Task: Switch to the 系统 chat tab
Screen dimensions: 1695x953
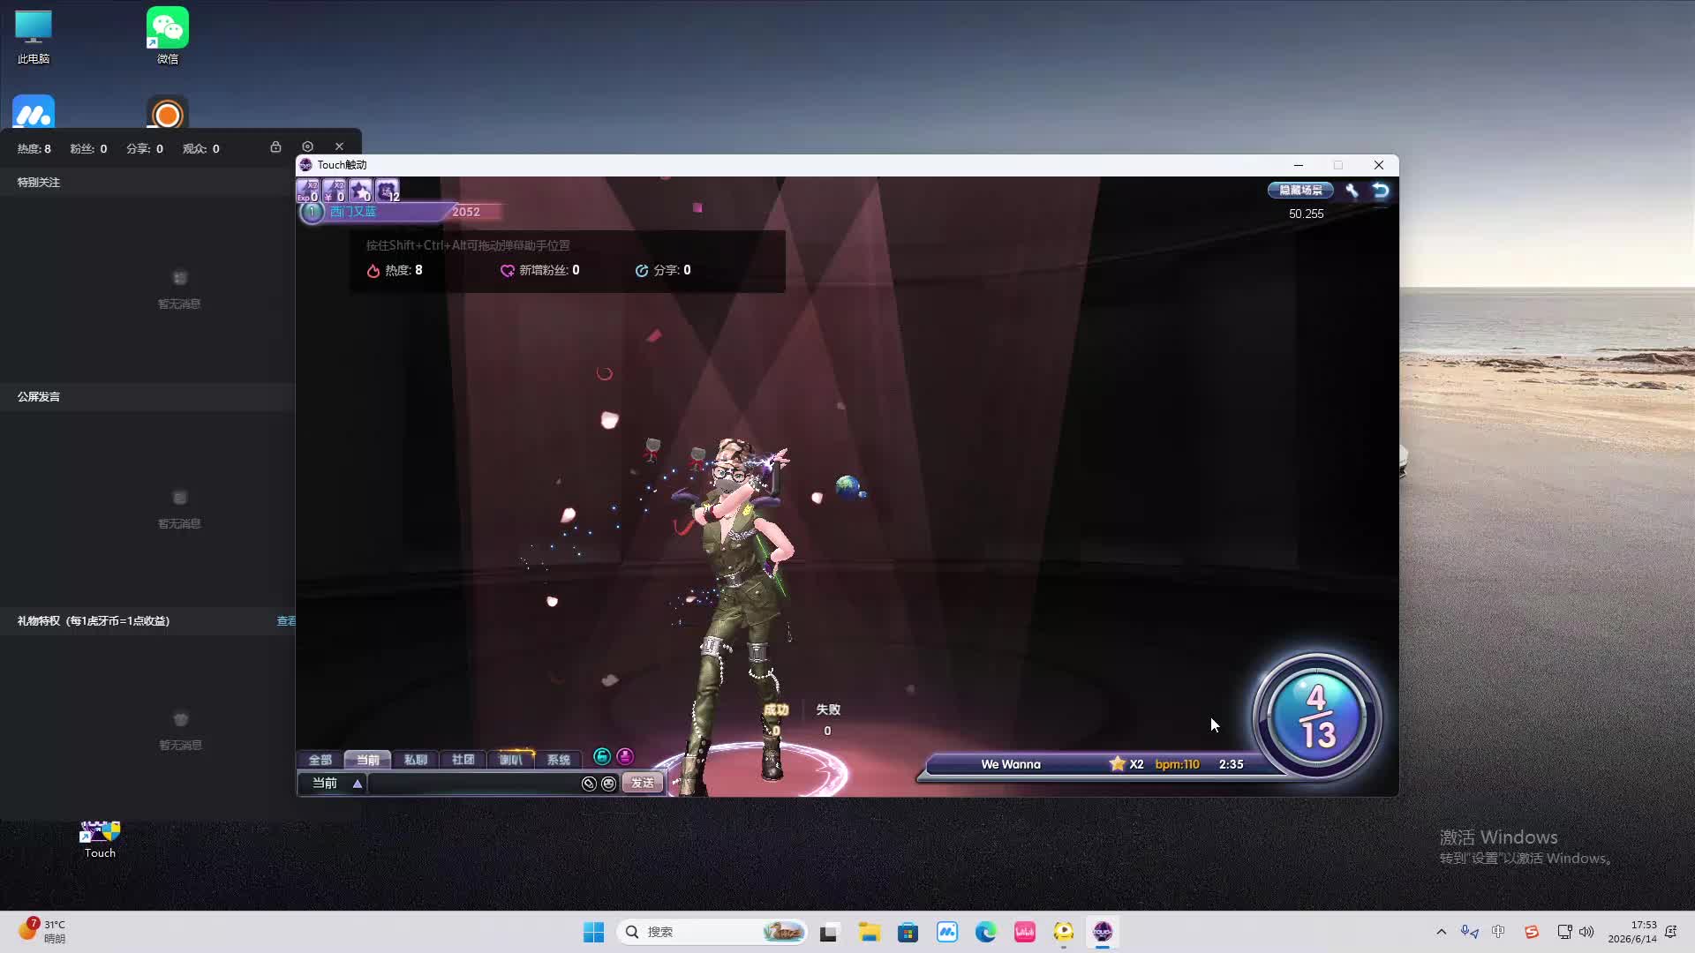Action: (558, 760)
